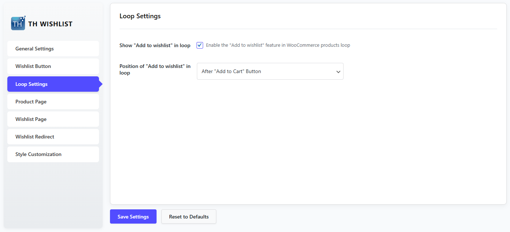Open the After "Add to Cart" Button dropdown
The width and height of the screenshot is (510, 232).
click(x=266, y=71)
